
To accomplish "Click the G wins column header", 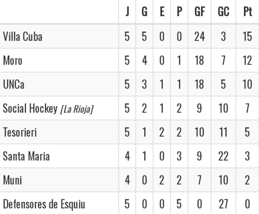I will (x=145, y=12).
